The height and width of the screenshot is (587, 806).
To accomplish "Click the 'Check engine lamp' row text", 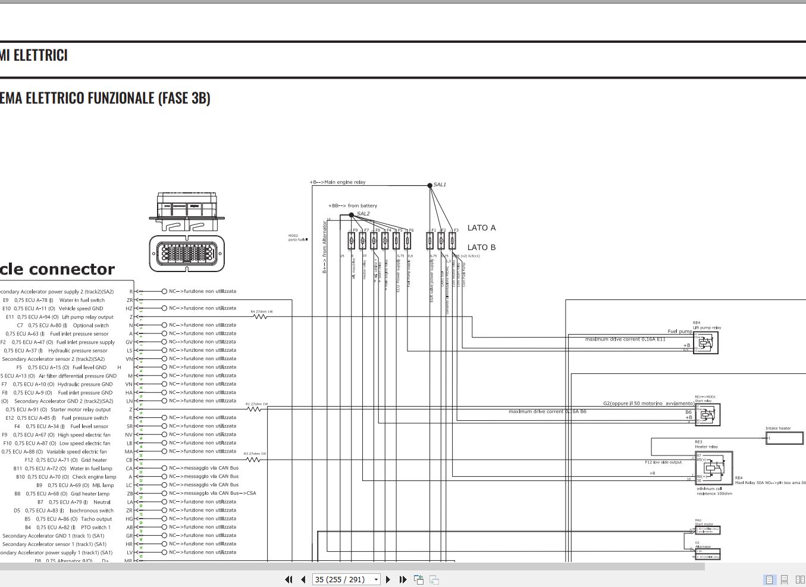I will coord(94,477).
